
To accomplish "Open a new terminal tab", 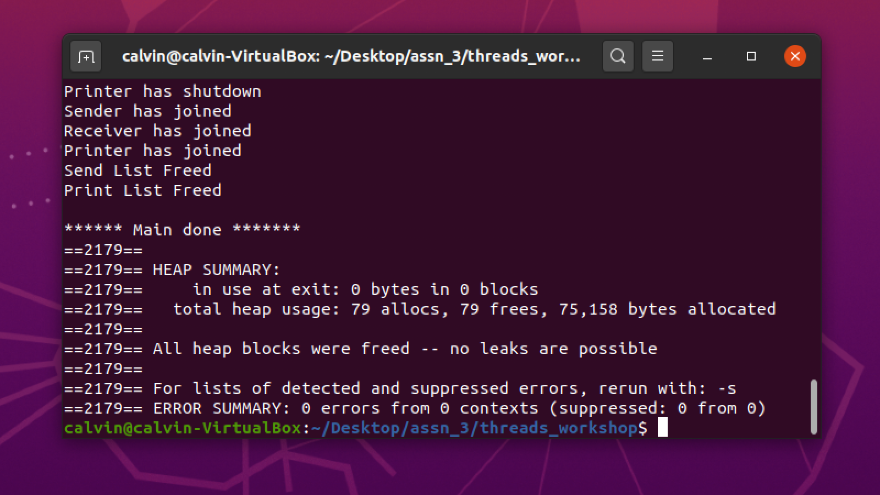I will [86, 56].
